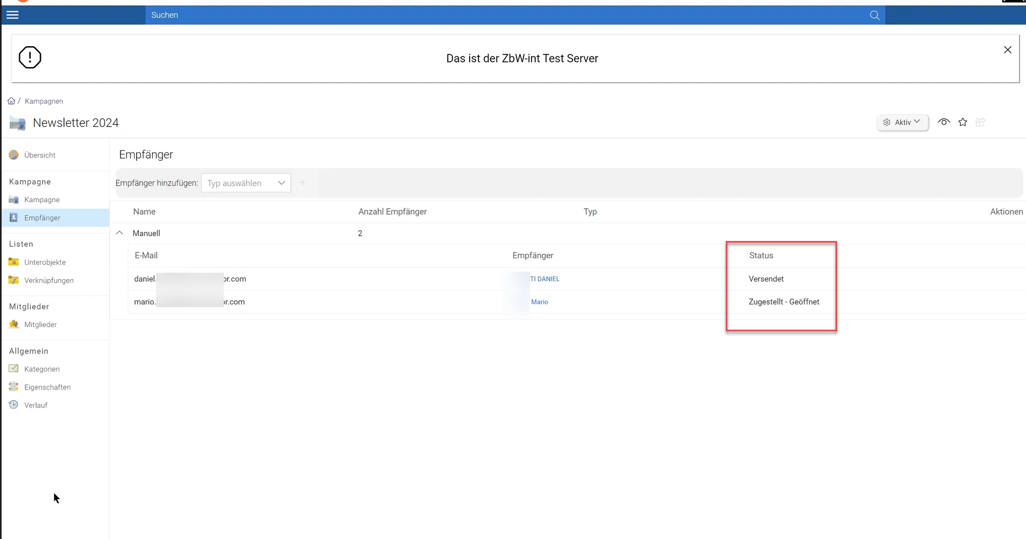The width and height of the screenshot is (1026, 539).
Task: Click the Versendet status cell
Action: click(x=766, y=279)
